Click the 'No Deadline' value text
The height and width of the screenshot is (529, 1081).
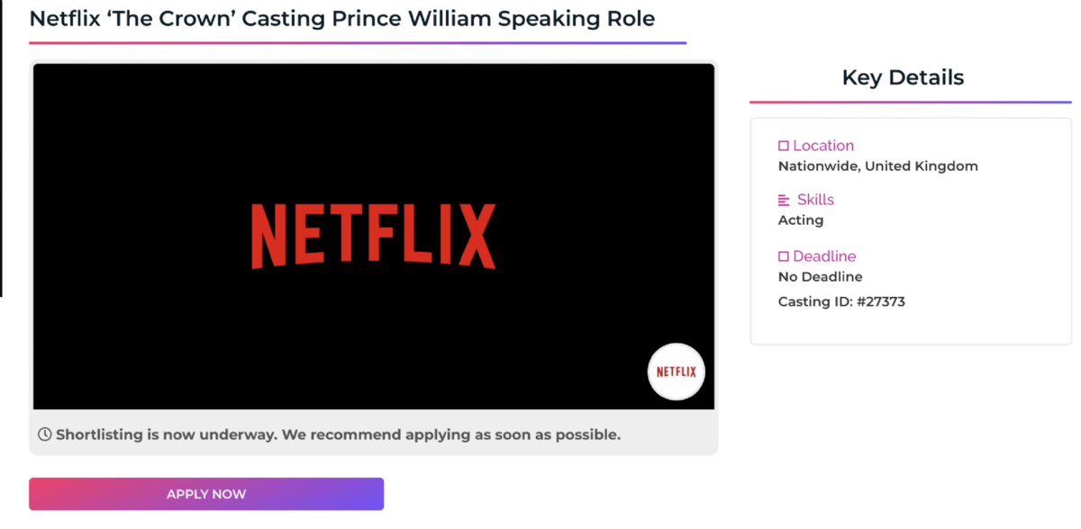820,277
